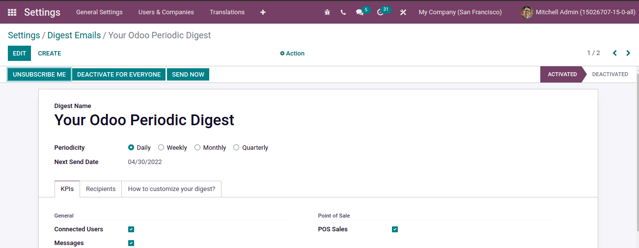Click Mitchell Admin avatar picture
Image resolution: width=639 pixels, height=248 pixels.
pyautogui.click(x=527, y=12)
